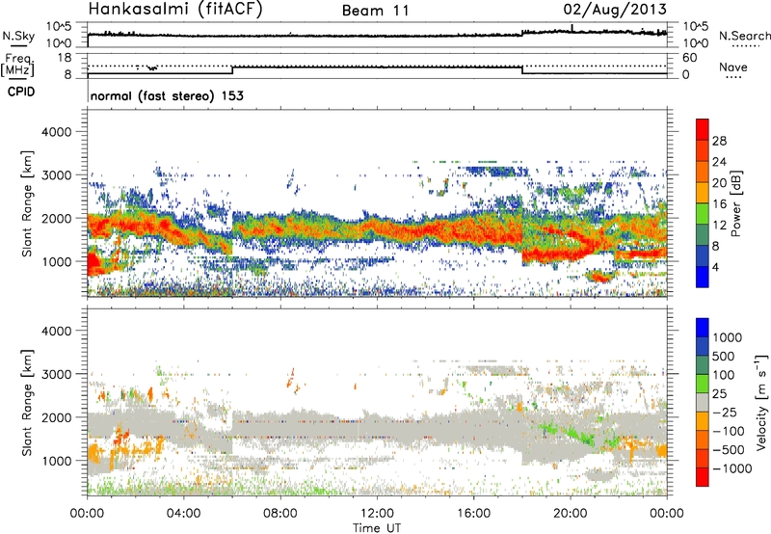
Task: Click the 16 tick on the power colorbar
Action: point(719,204)
